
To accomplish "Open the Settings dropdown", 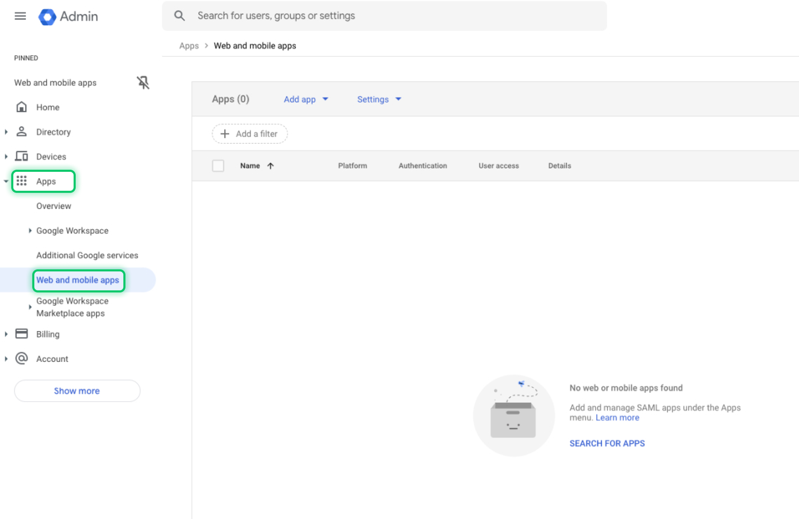I will (379, 99).
